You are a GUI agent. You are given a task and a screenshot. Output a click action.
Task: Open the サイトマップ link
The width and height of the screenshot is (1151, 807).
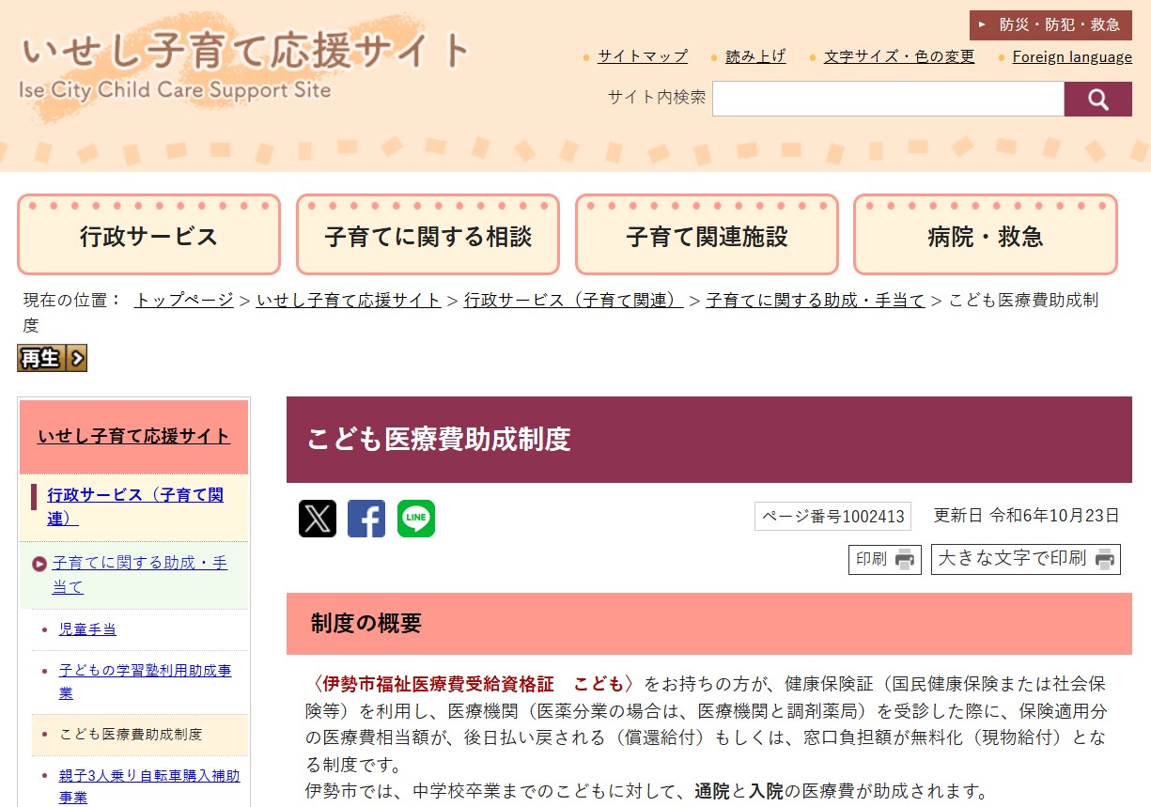(x=643, y=56)
